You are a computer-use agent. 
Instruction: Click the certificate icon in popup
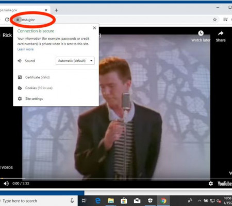(x=20, y=77)
